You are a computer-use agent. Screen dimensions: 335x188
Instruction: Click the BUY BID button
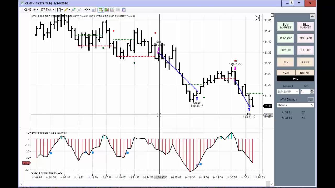click(286, 50)
